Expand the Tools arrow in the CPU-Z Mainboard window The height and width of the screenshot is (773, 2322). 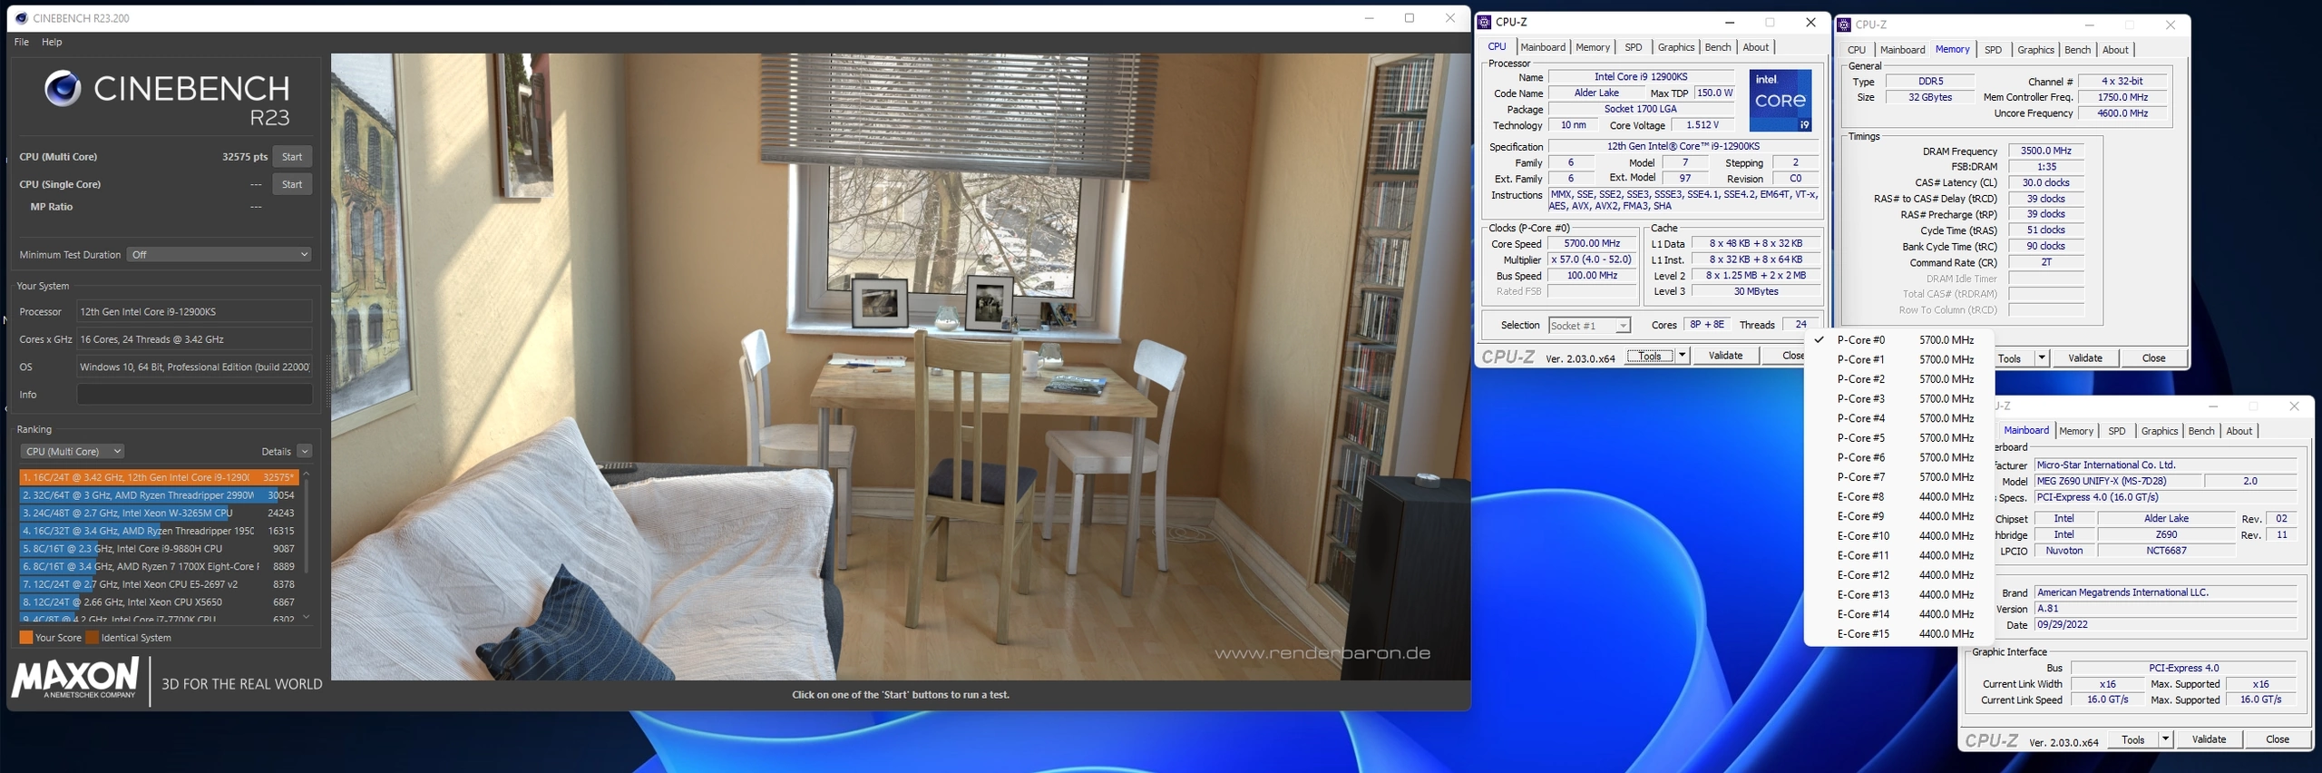[2165, 740]
